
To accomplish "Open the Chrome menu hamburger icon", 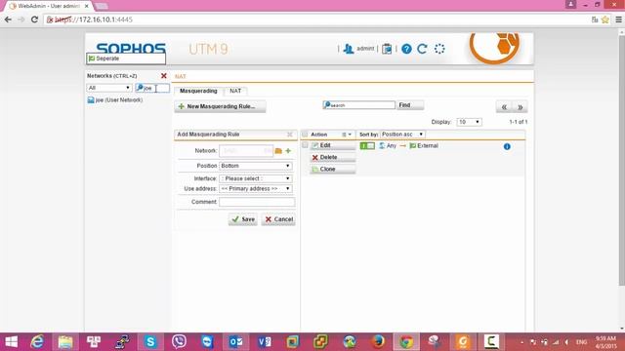I will [x=618, y=19].
